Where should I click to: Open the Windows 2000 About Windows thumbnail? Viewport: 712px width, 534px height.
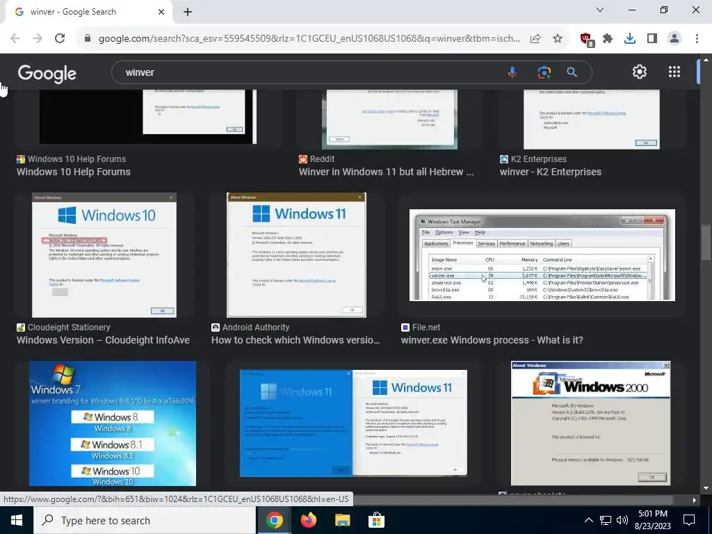(591, 423)
